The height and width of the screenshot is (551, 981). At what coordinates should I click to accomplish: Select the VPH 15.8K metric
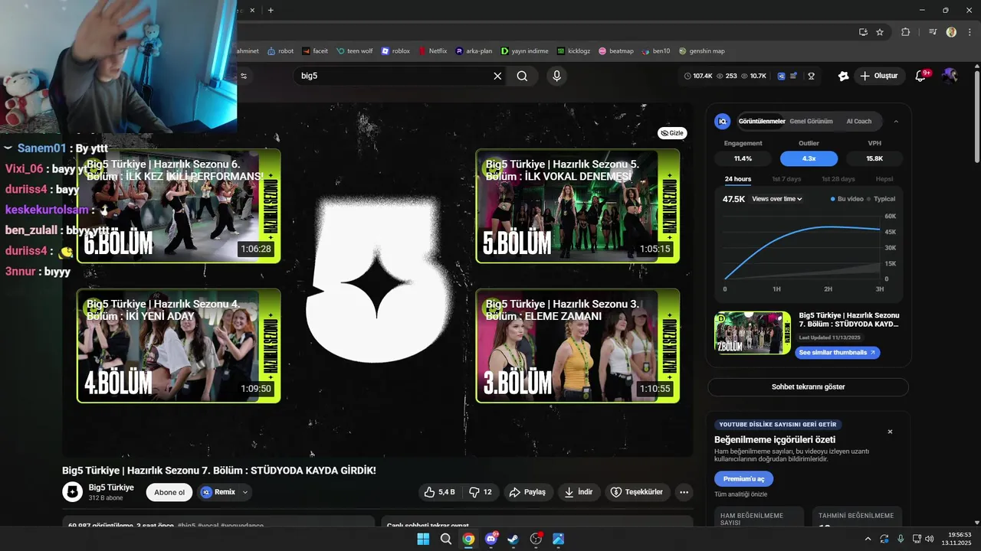(x=874, y=158)
